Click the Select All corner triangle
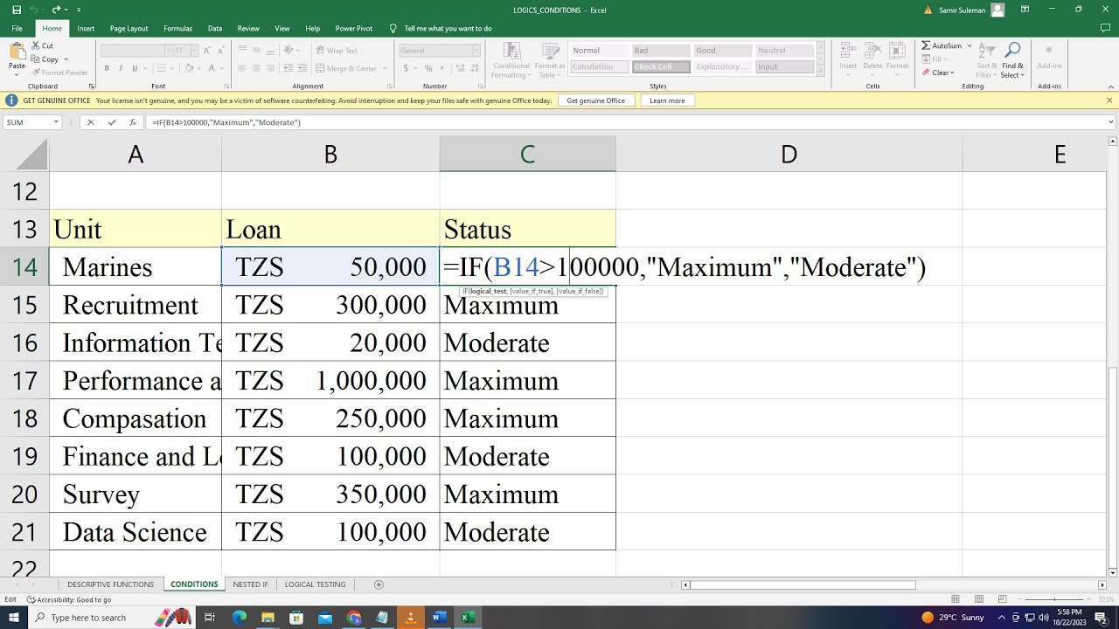Viewport: 1119px width, 629px height. click(32, 155)
